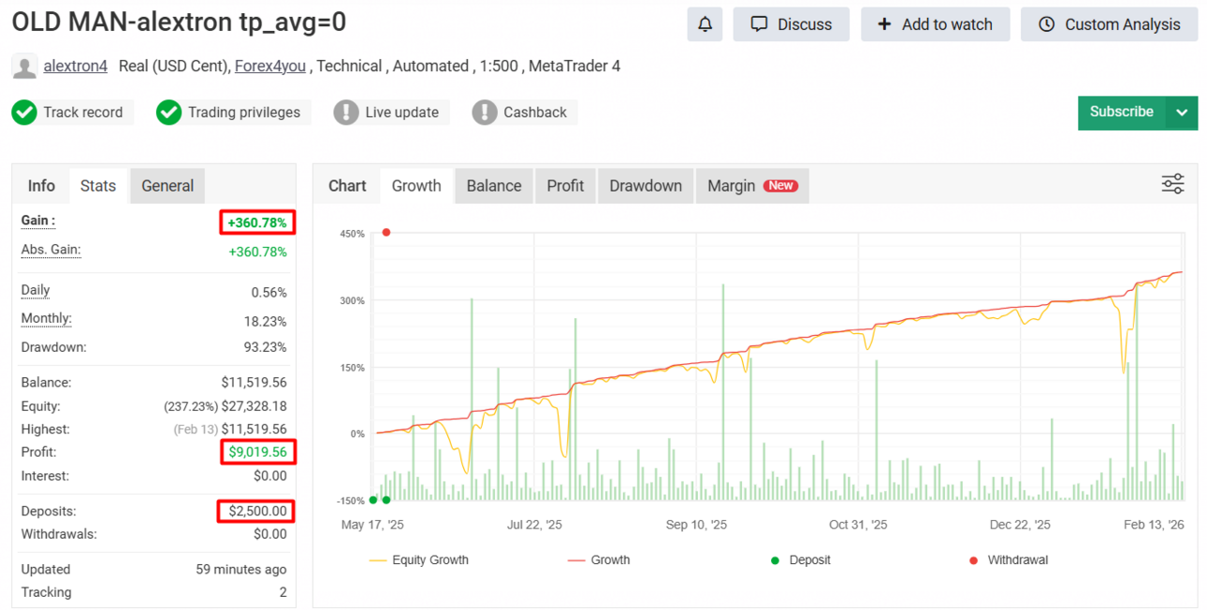Select the Chart tab
The width and height of the screenshot is (1207, 610).
tap(347, 185)
